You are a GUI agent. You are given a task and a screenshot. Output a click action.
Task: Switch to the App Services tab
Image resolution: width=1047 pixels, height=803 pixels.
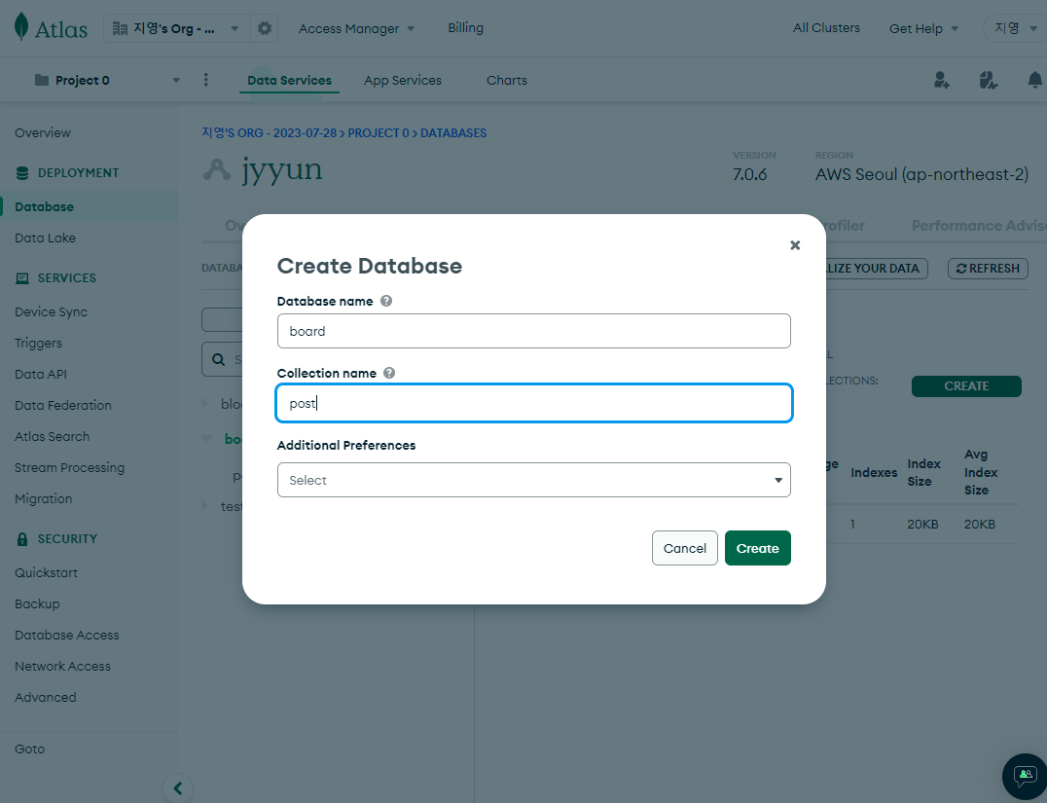point(402,80)
